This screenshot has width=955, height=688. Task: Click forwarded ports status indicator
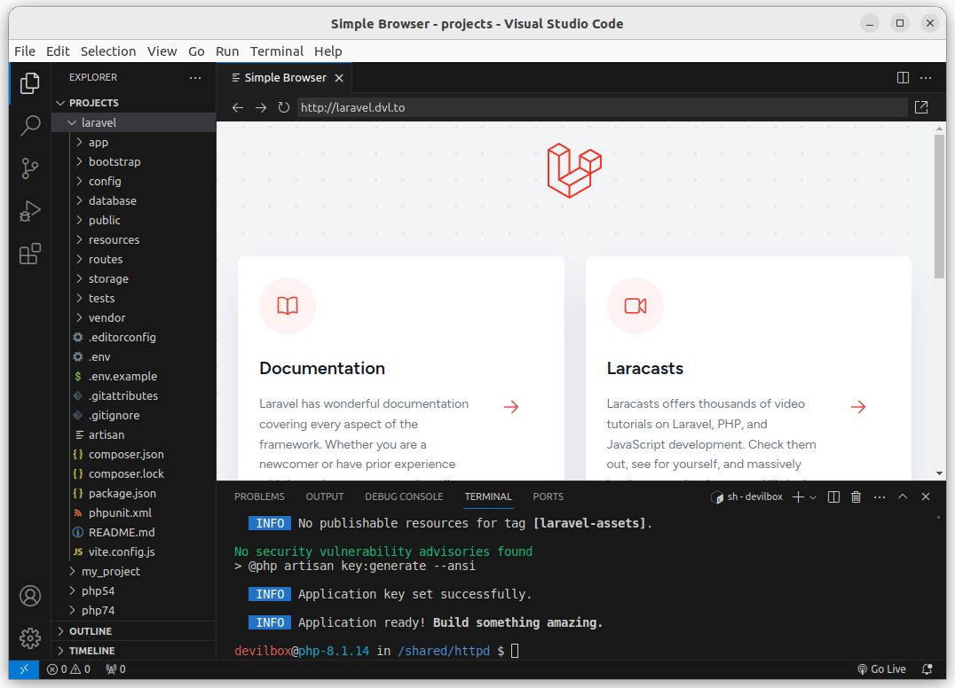click(115, 669)
